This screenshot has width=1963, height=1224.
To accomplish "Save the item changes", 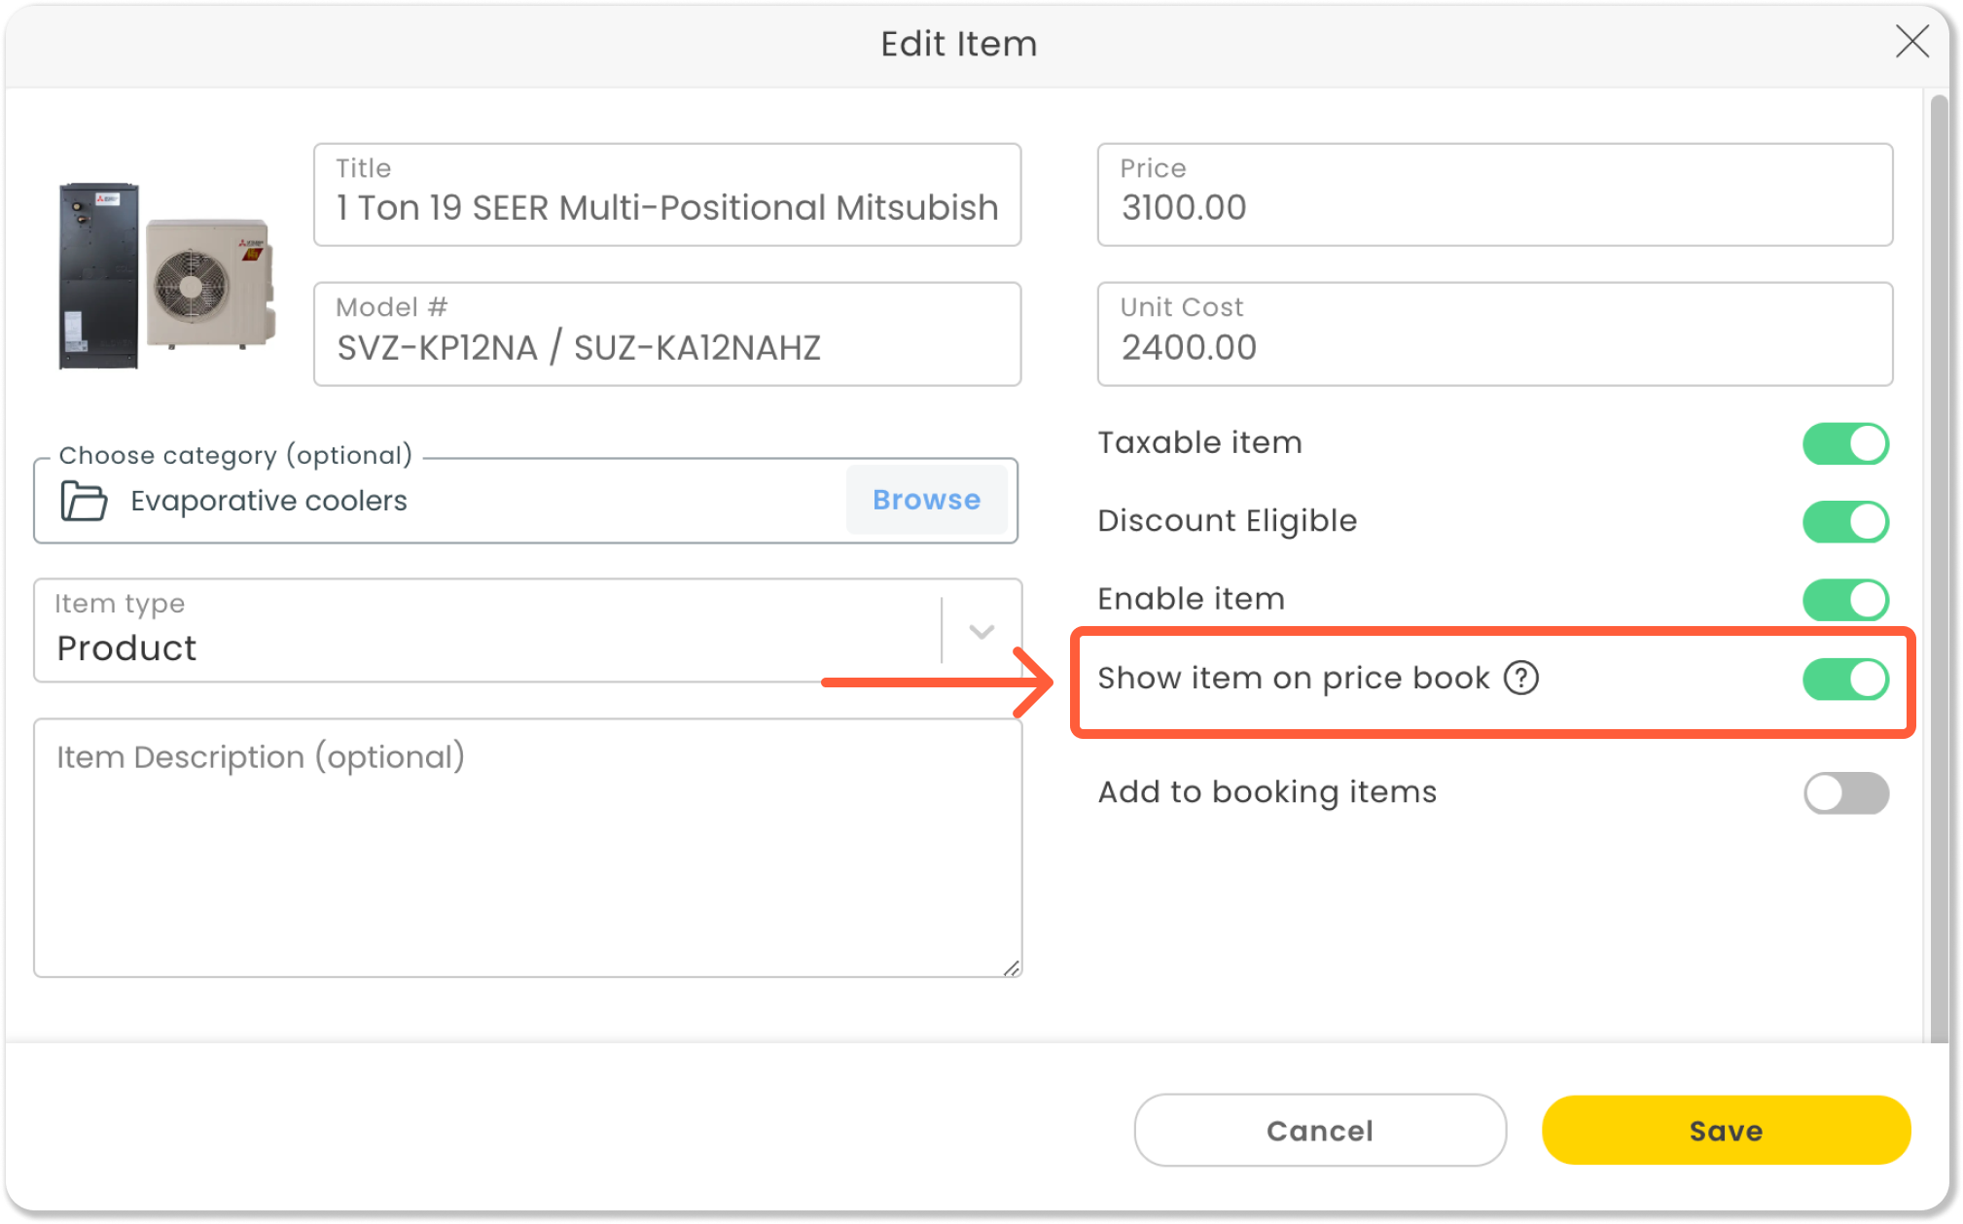I will click(x=1726, y=1130).
